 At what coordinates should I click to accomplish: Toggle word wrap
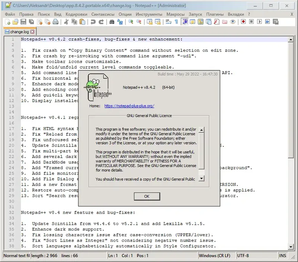[x=168, y=22]
